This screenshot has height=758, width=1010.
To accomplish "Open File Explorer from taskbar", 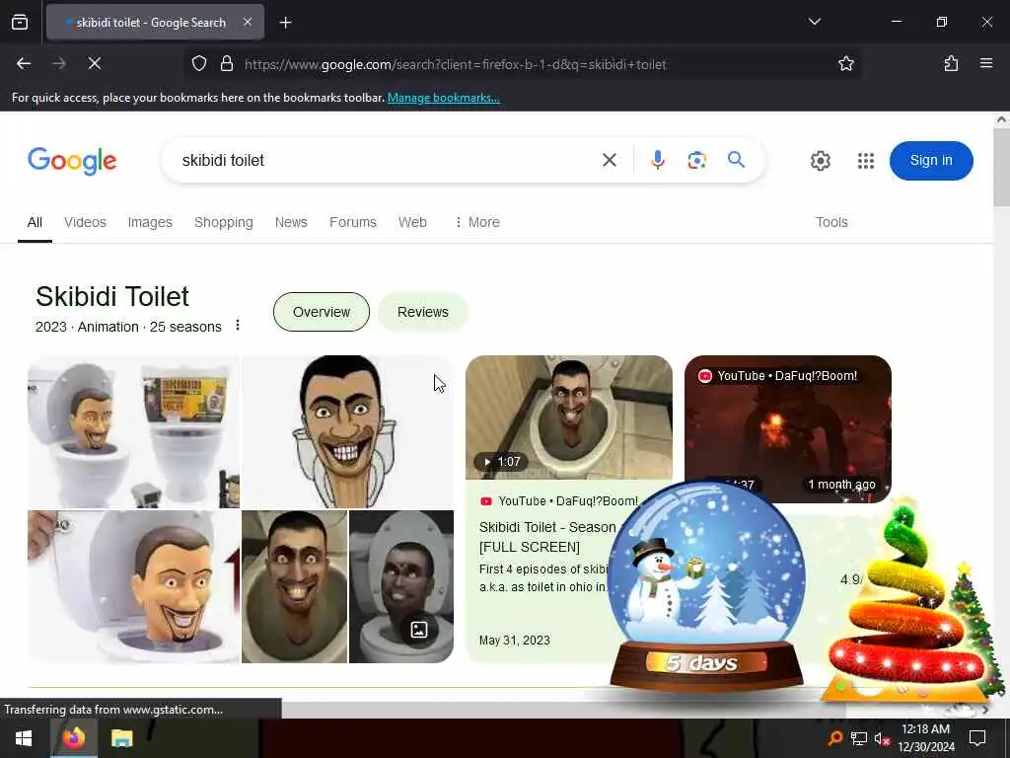I will [x=121, y=738].
